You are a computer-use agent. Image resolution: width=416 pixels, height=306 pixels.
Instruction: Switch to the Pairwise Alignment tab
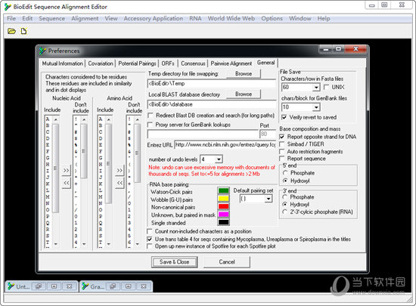point(231,63)
